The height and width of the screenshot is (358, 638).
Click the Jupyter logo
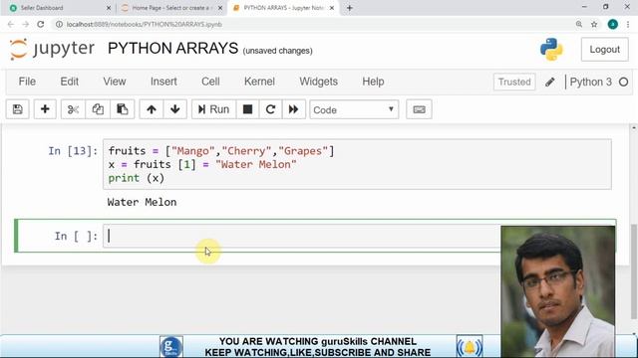pos(52,49)
